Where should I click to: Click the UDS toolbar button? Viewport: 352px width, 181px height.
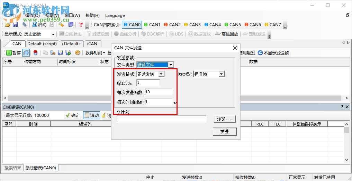(x=176, y=34)
